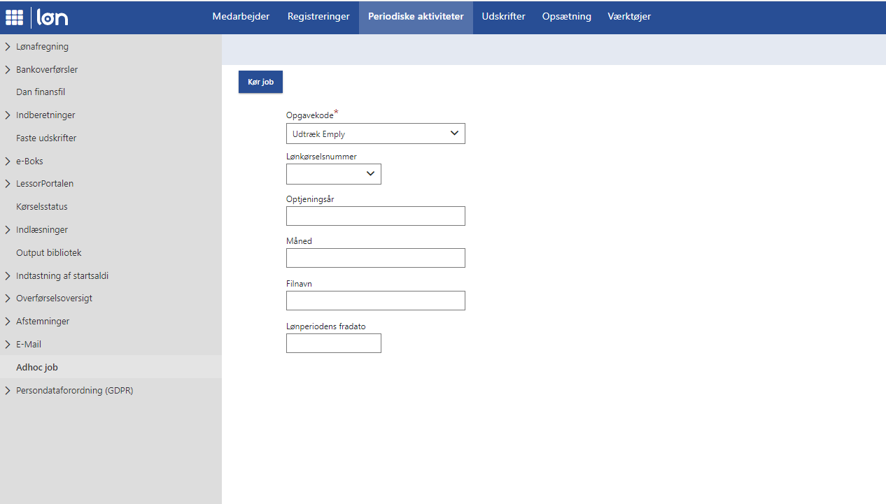This screenshot has height=504, width=886.
Task: Open the app launcher grid icon
Action: (x=14, y=17)
